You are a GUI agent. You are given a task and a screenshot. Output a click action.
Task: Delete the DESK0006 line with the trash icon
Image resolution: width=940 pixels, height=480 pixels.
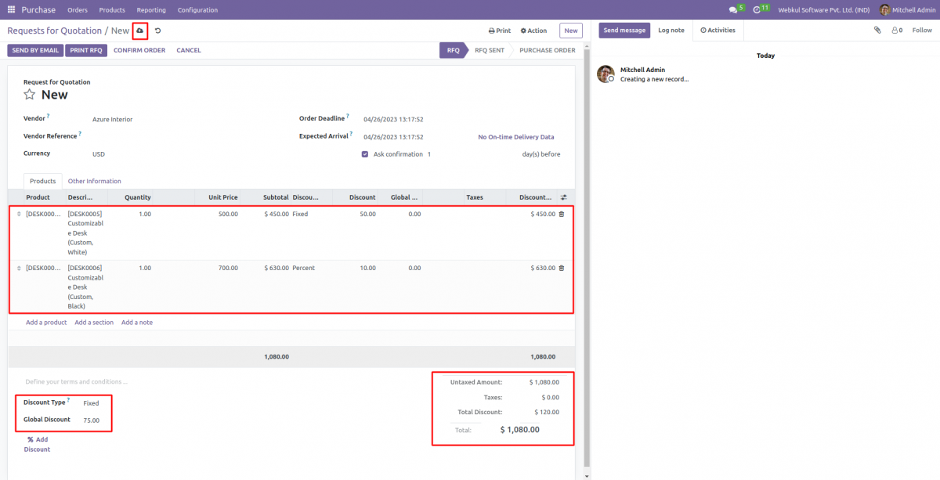pyautogui.click(x=562, y=268)
